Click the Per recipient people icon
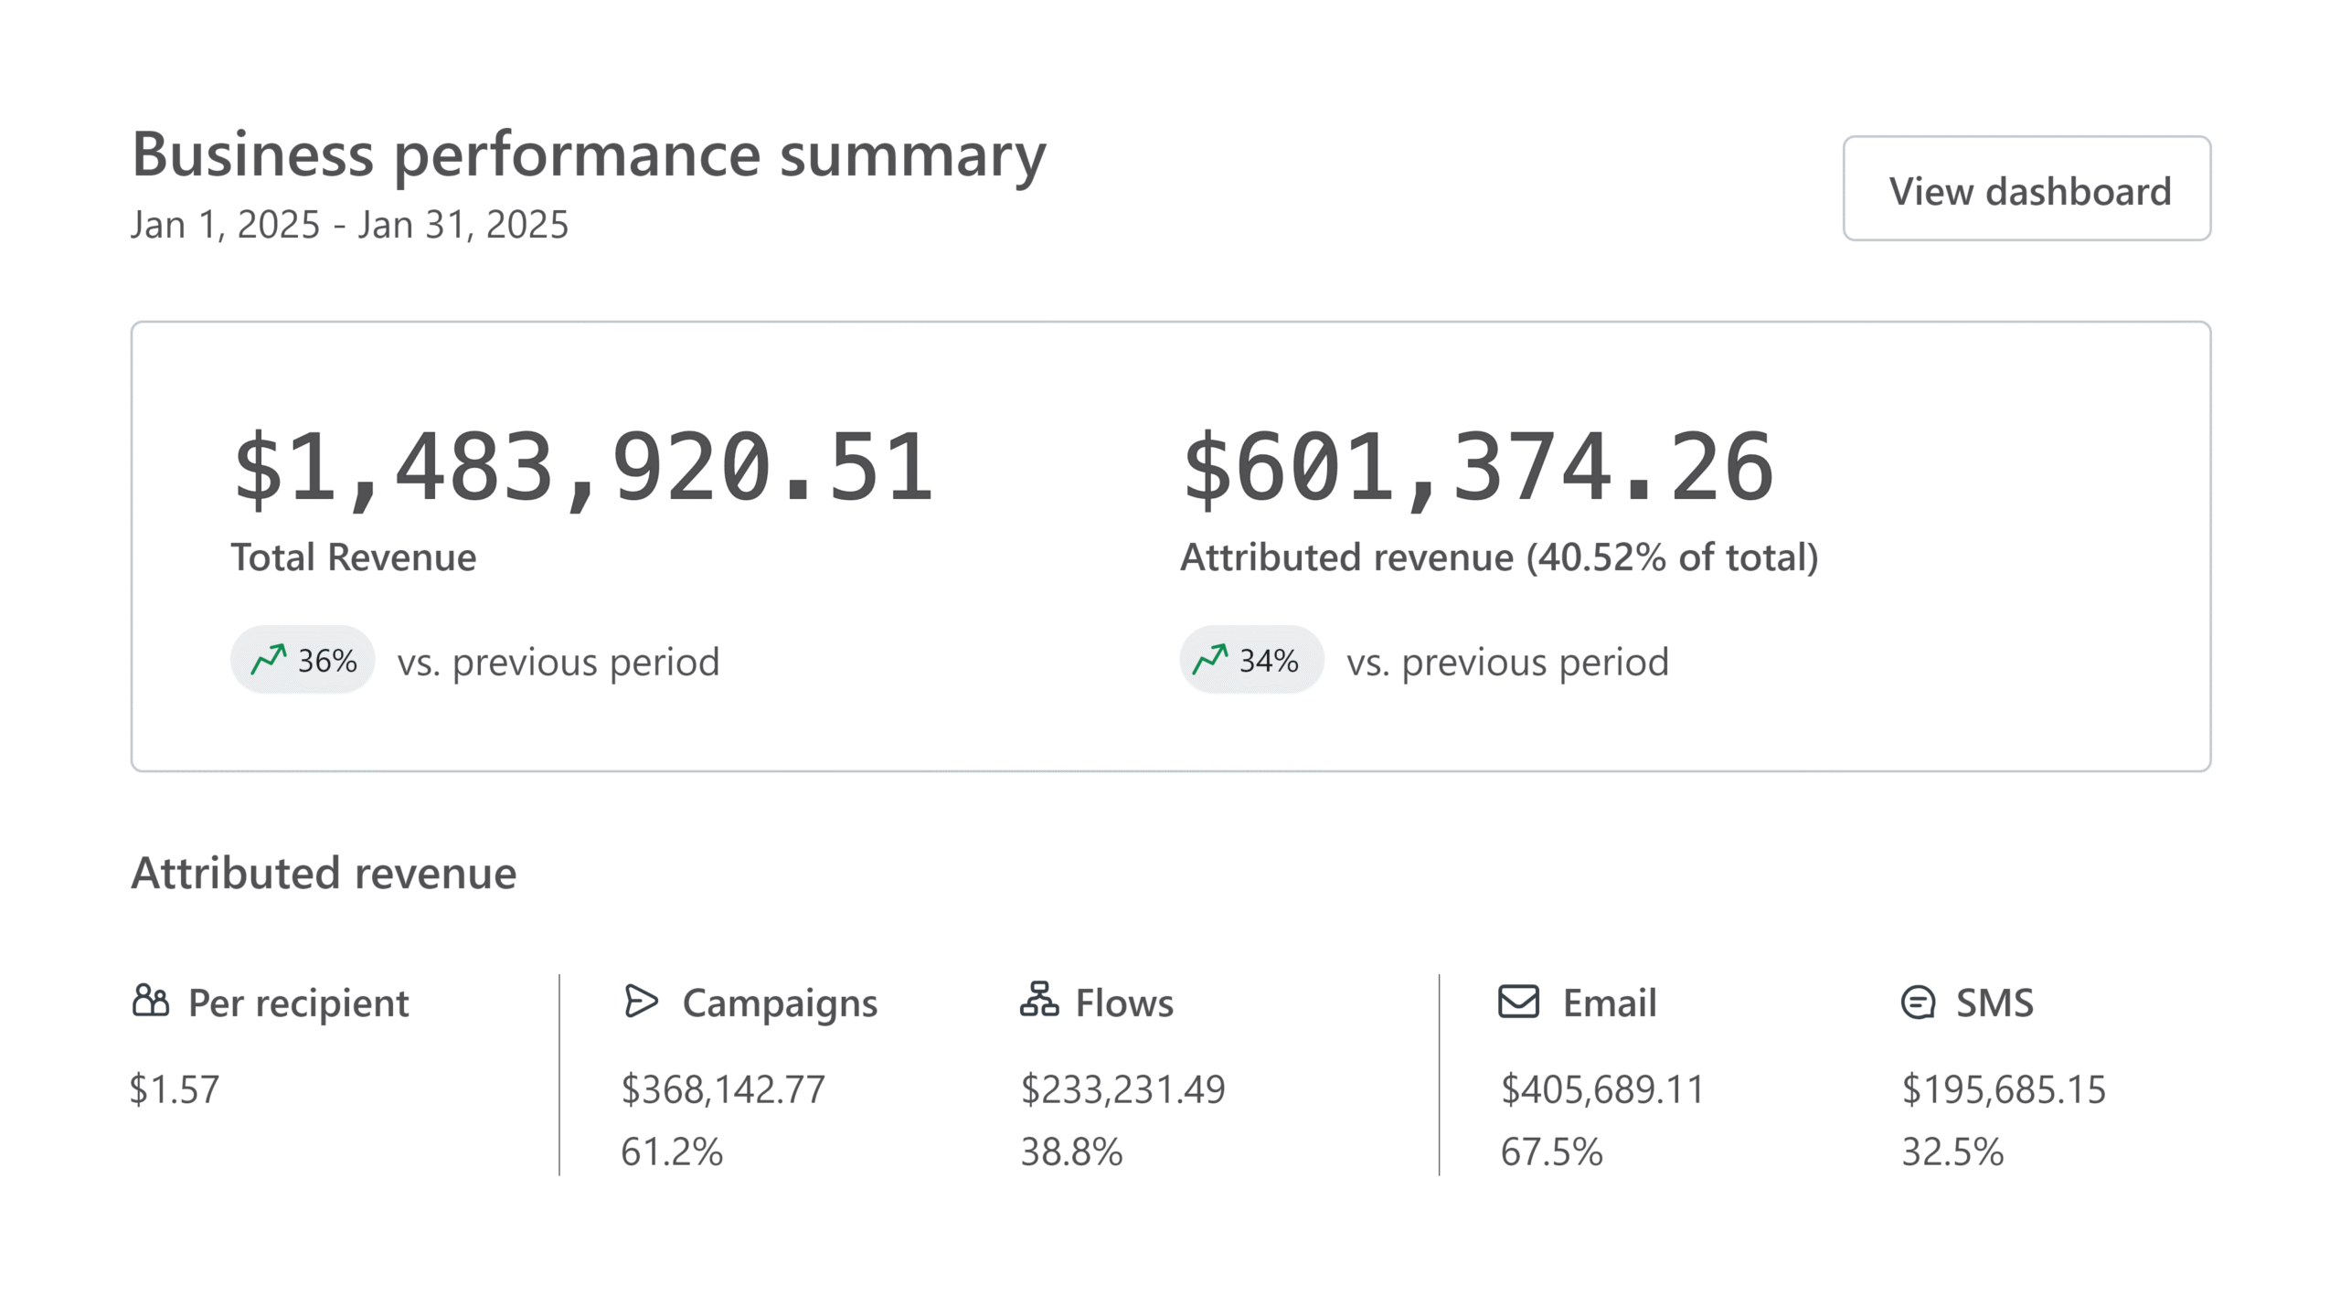This screenshot has height=1316, width=2340. point(151,1001)
